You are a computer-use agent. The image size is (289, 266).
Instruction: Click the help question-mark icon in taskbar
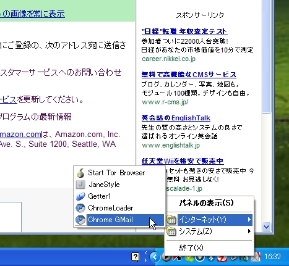click(x=136, y=257)
